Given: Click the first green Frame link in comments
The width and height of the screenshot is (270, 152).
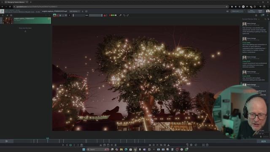Looking at the screenshot, I should click(246, 43).
